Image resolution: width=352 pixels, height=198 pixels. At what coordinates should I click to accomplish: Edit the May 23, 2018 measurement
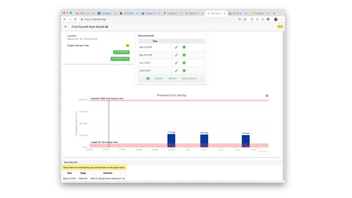click(x=176, y=47)
